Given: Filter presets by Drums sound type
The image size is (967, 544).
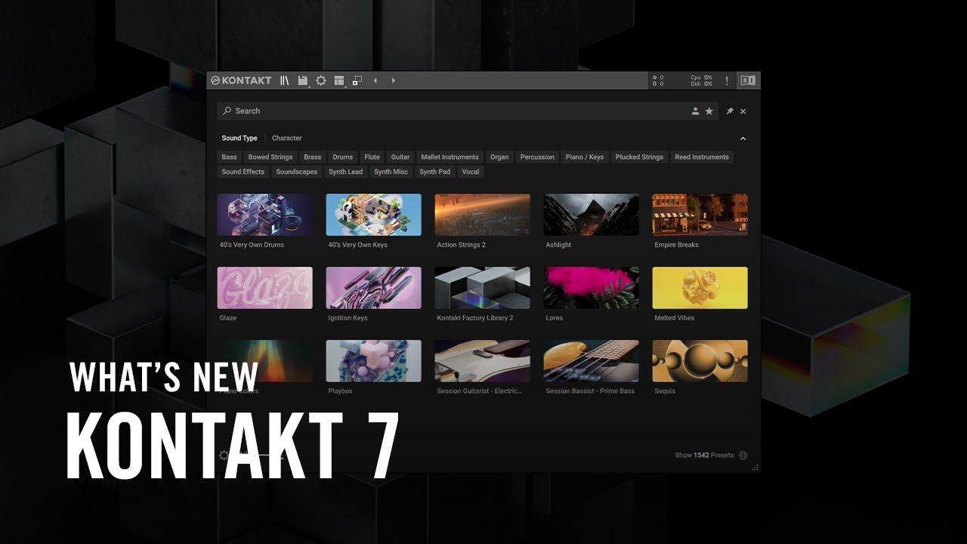Looking at the screenshot, I should [x=341, y=156].
